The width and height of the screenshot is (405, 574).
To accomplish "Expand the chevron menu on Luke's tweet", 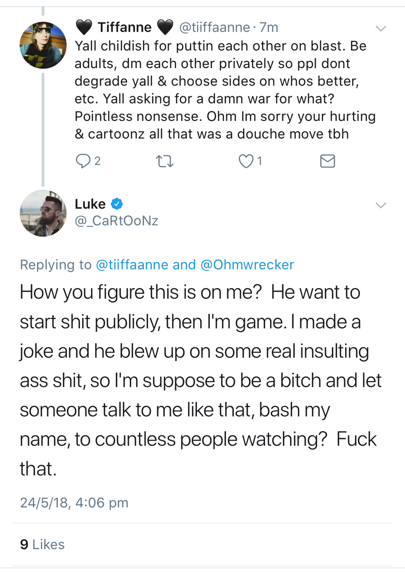I will click(x=381, y=205).
